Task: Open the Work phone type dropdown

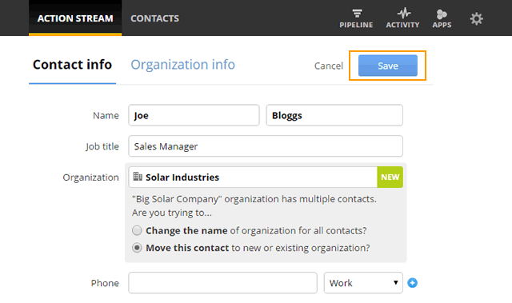Action: coord(363,283)
